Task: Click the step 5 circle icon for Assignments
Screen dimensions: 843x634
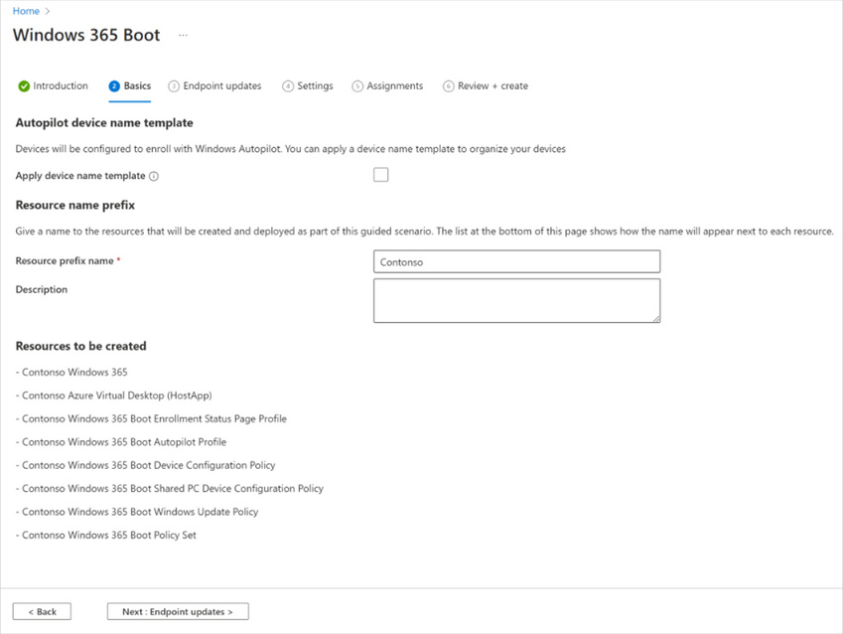Action: 357,86
